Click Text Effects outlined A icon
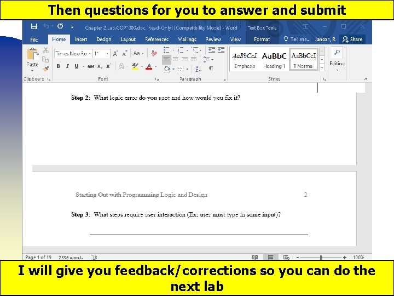This screenshot has height=296, width=394. [121, 66]
